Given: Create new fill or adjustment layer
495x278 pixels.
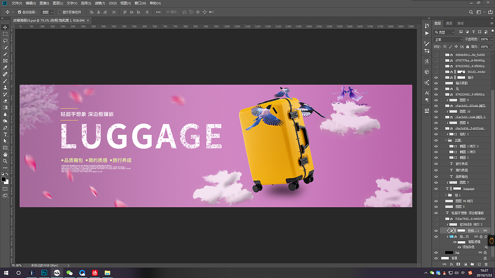Looking at the screenshot, I should coord(465,264).
